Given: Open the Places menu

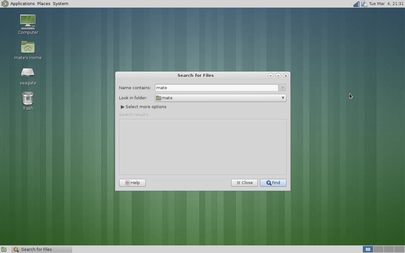Looking at the screenshot, I should 44,4.
